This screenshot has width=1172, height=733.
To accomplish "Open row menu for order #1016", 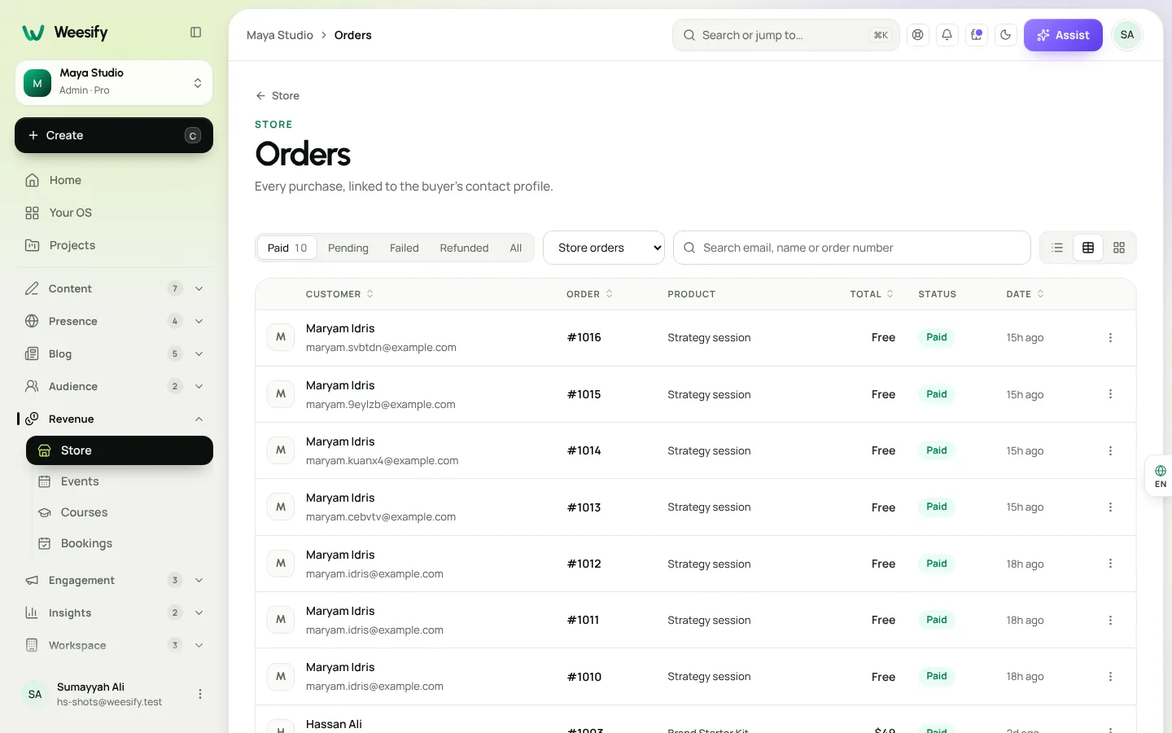I will pyautogui.click(x=1110, y=338).
